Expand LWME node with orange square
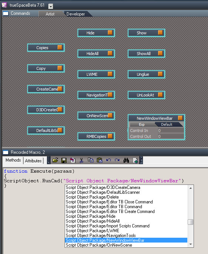The height and width of the screenshot is (254, 208). tap(110, 74)
